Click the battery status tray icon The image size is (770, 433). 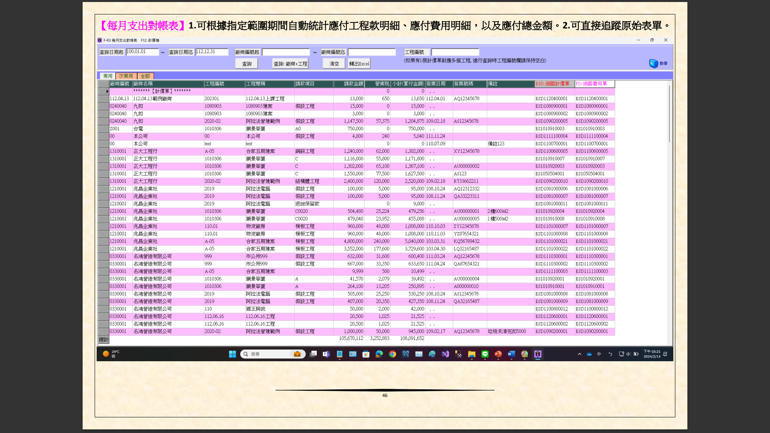[x=636, y=354]
